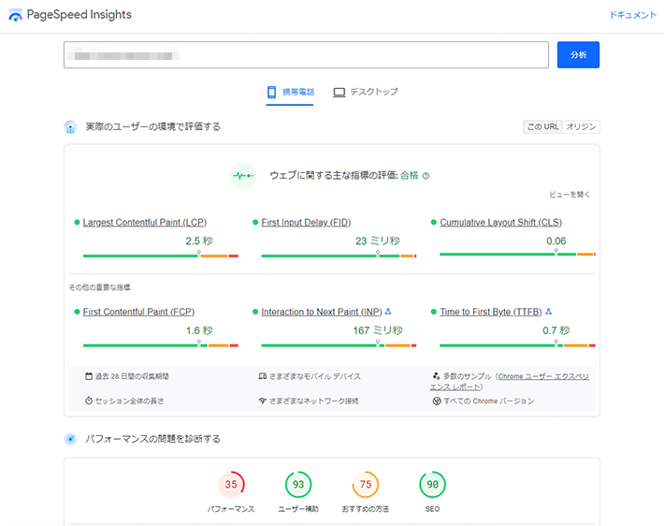The image size is (664, 526).
Task: Switch to the オリジン toggle
Action: pos(581,126)
